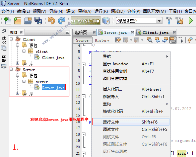
Task: Collapse the 源包 folder under Client
Action: (x=17, y=45)
